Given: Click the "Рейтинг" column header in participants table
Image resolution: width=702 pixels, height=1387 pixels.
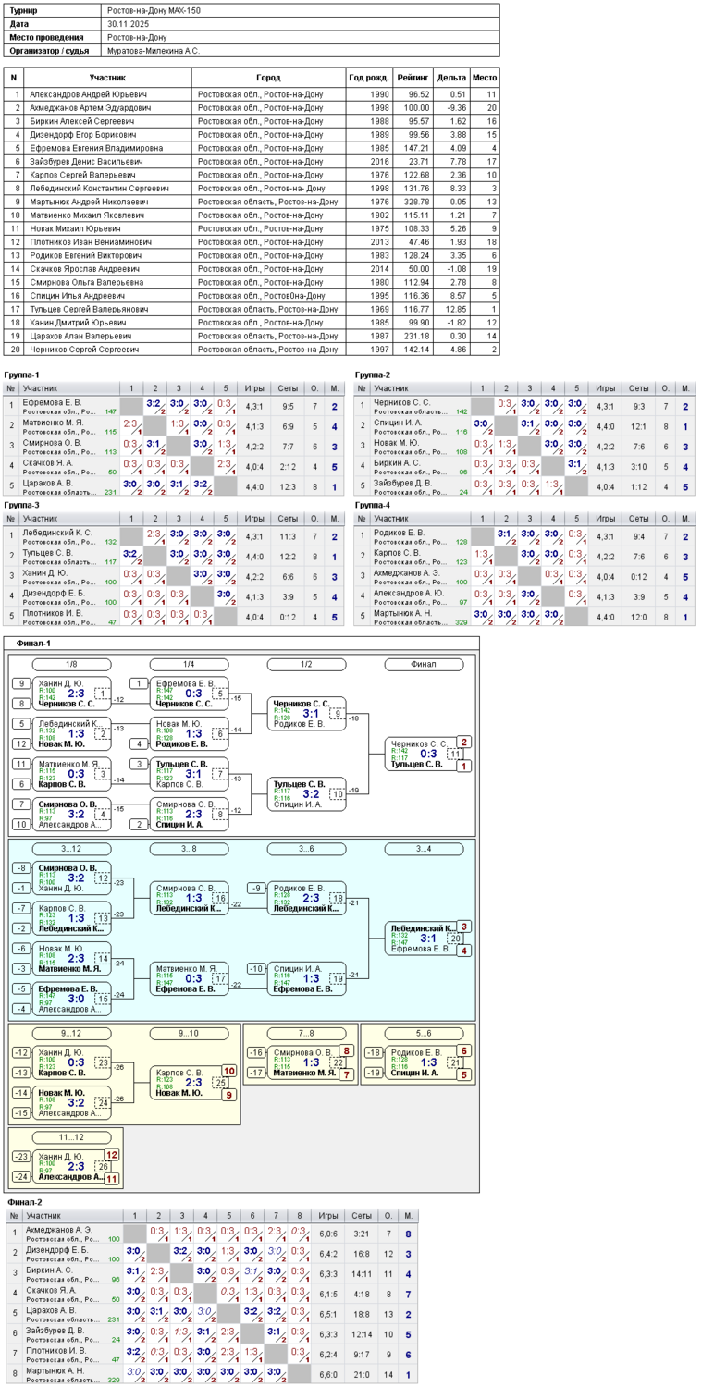Looking at the screenshot, I should (413, 78).
